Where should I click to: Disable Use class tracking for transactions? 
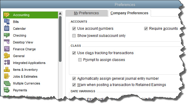point(74,53)
